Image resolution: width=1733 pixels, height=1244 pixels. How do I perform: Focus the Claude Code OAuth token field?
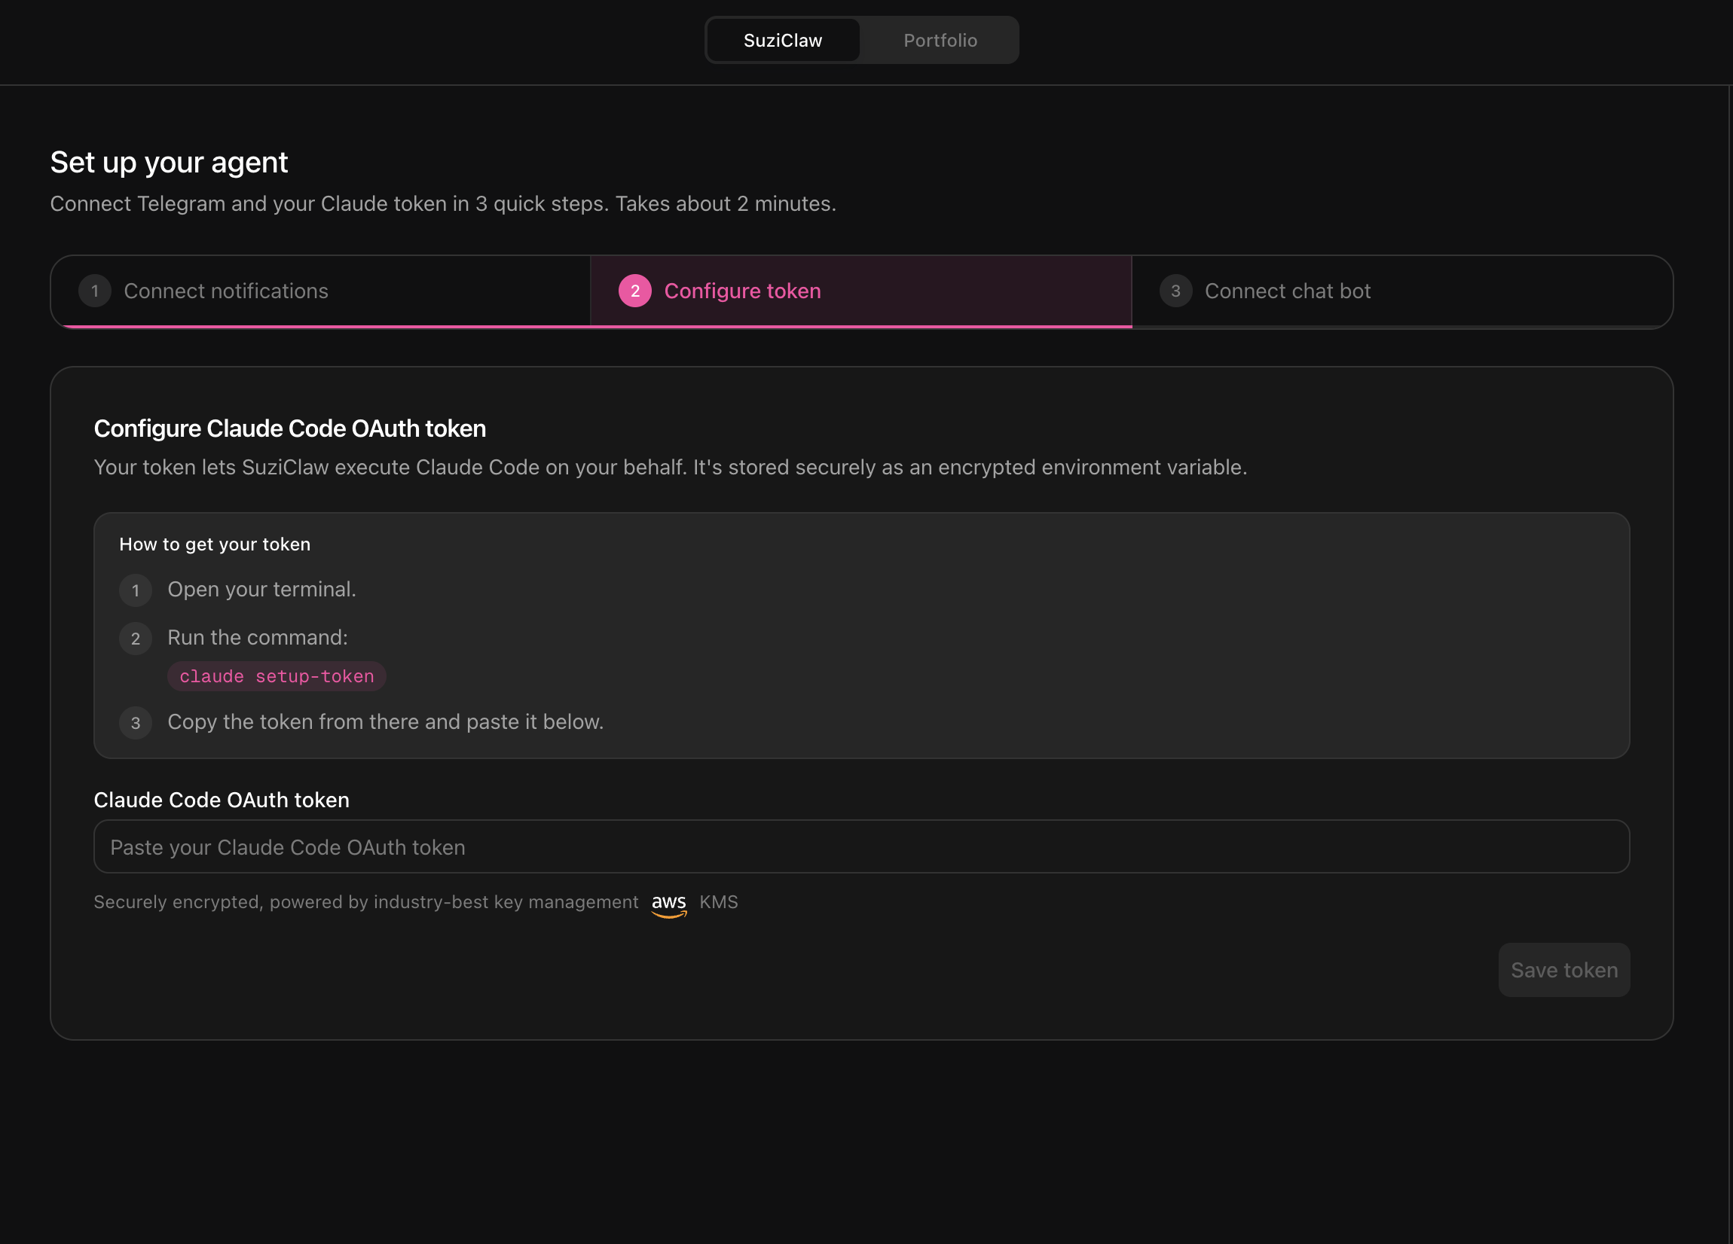pos(861,847)
